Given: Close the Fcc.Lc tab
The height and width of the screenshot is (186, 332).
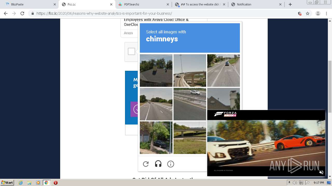Looking at the screenshot, I should pyautogui.click(x=111, y=4).
